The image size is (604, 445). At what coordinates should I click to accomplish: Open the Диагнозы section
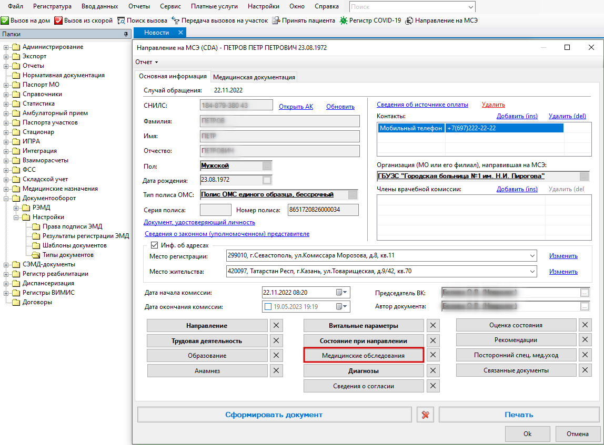(x=364, y=371)
